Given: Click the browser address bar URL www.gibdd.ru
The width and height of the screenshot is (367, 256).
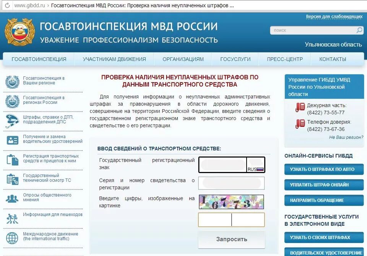Looking at the screenshot, I should point(29,5).
